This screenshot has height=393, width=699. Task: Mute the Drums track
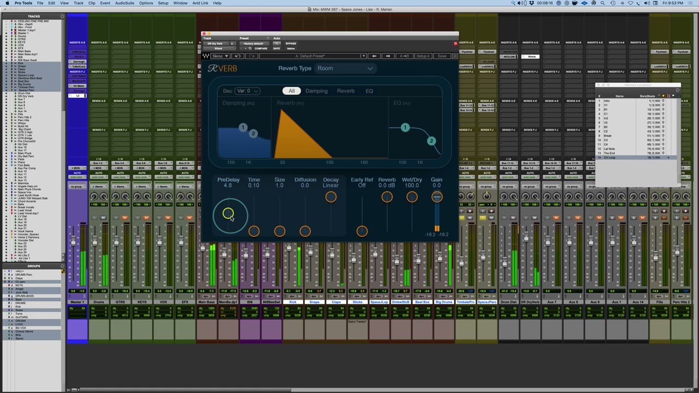(103, 218)
